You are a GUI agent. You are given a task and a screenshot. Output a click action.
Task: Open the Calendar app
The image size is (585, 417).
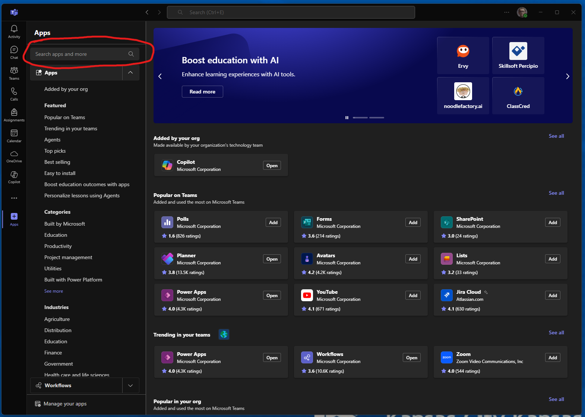tap(14, 136)
